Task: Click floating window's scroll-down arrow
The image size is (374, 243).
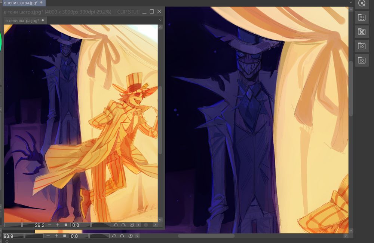Action: 160,220
